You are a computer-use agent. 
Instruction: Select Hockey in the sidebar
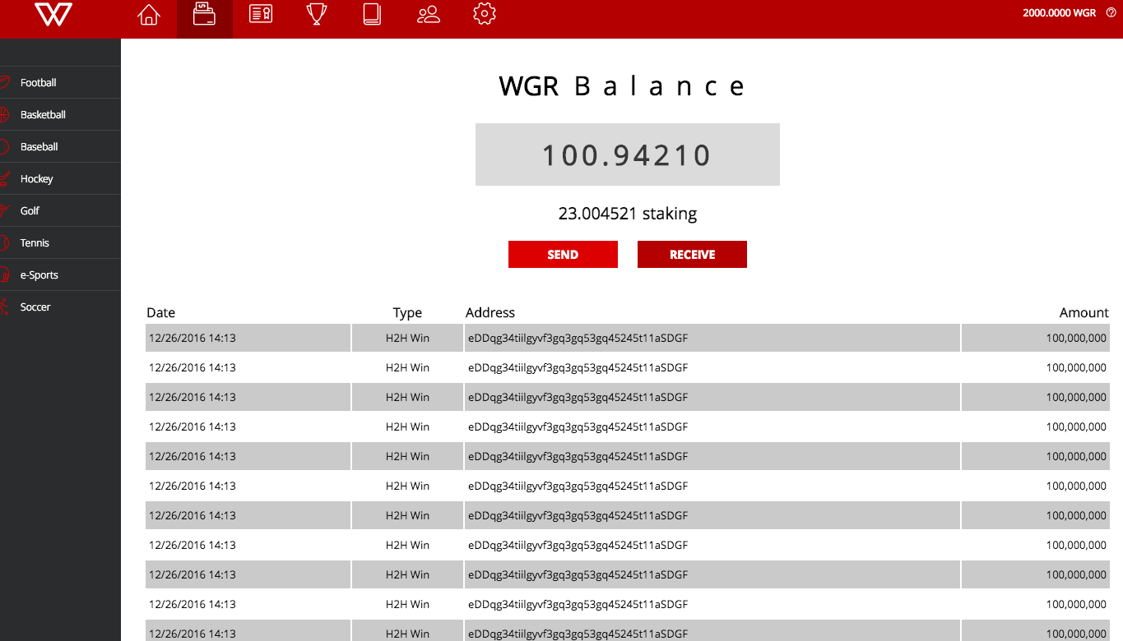(x=60, y=178)
